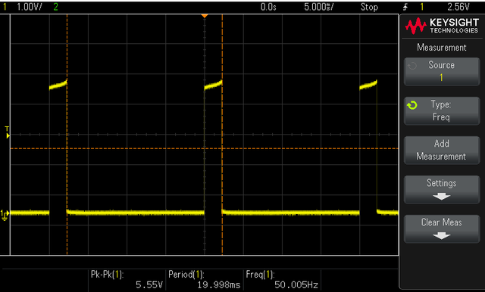
Task: Click the yellow trigger level T marker
Action: click(7, 132)
